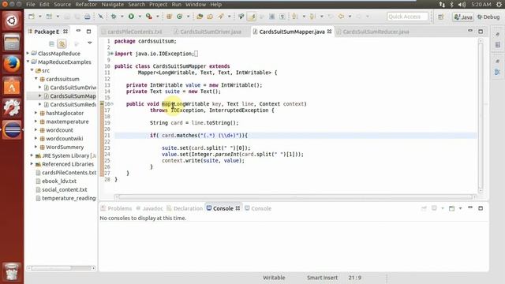Open the Project menu
This screenshot has width=505, height=284.
pyautogui.click(x=158, y=5)
